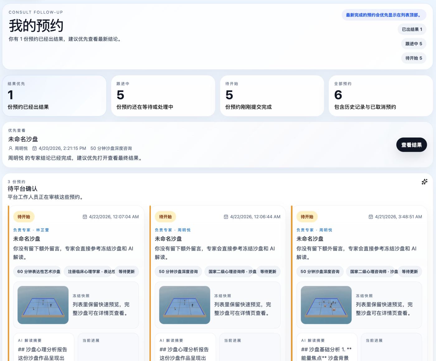
Task: Click AI 解读摘要 panel on 林芷萱 card
Action: click(44, 347)
